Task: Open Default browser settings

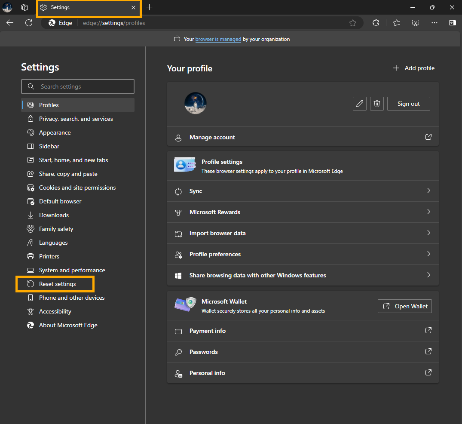Action: pyautogui.click(x=78, y=201)
